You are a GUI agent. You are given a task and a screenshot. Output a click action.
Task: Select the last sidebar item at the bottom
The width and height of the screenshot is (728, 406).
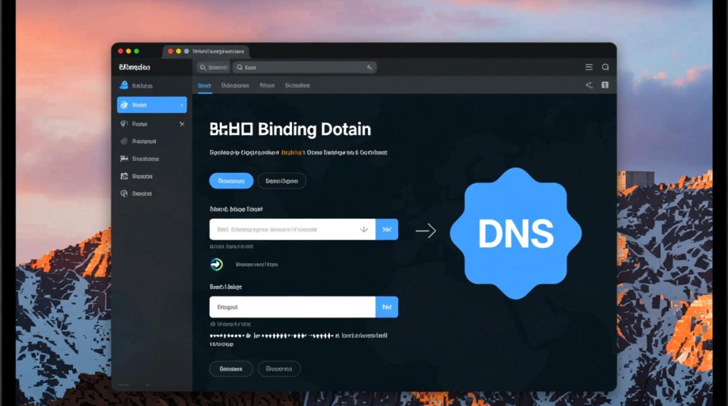[x=142, y=193]
